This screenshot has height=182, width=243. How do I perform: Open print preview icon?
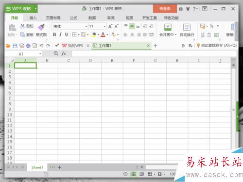coord(35,46)
